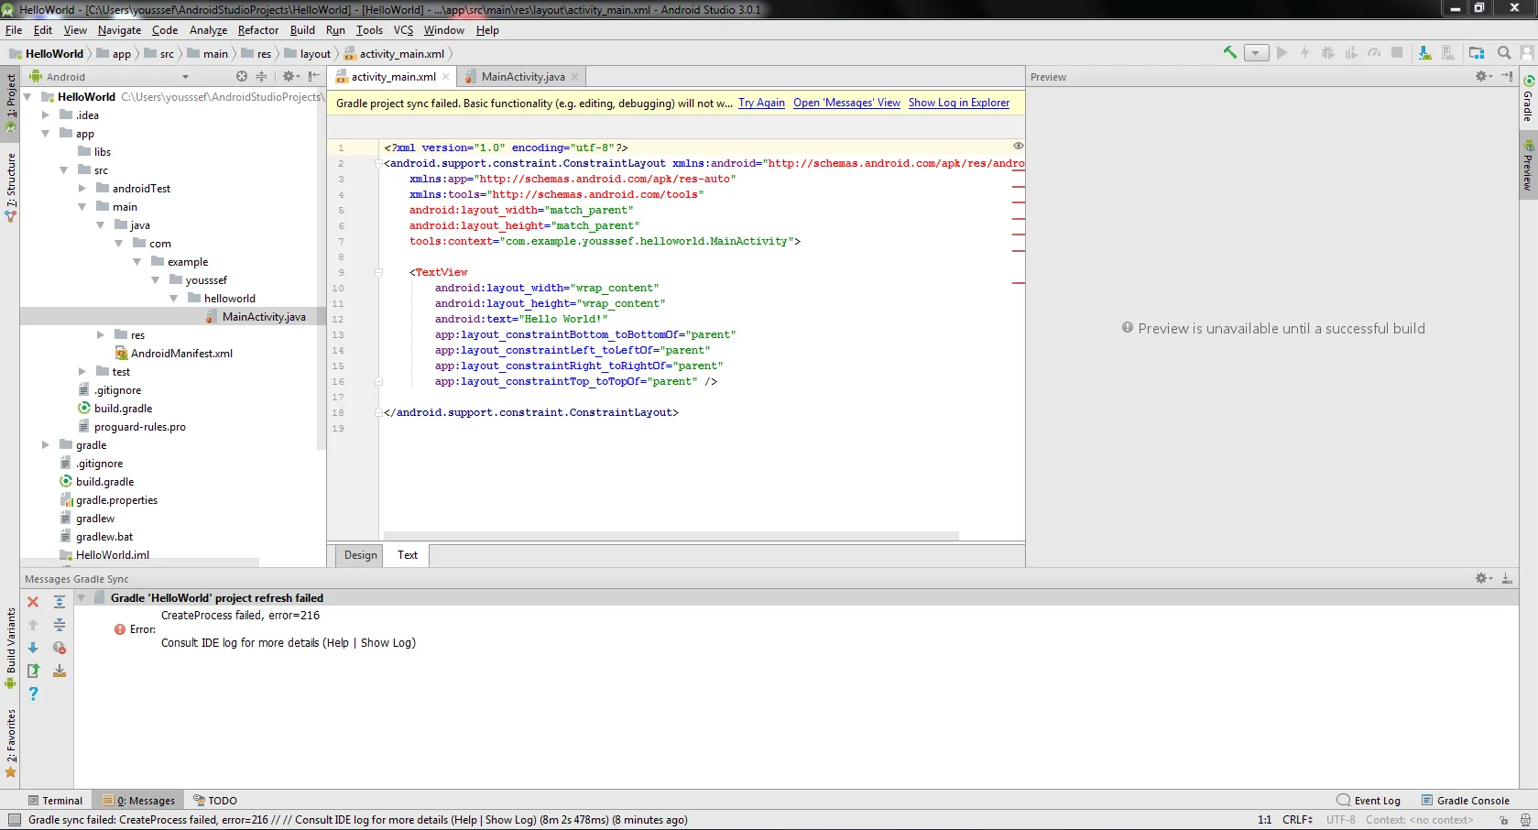
Task: Click Open 'Messages' View link
Action: point(846,103)
